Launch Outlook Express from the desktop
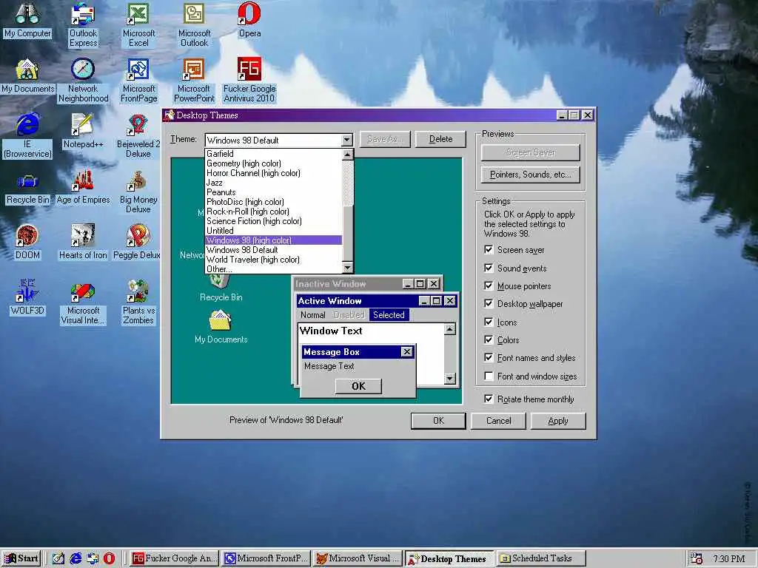Viewport: 758px width, 568px height. (x=83, y=25)
